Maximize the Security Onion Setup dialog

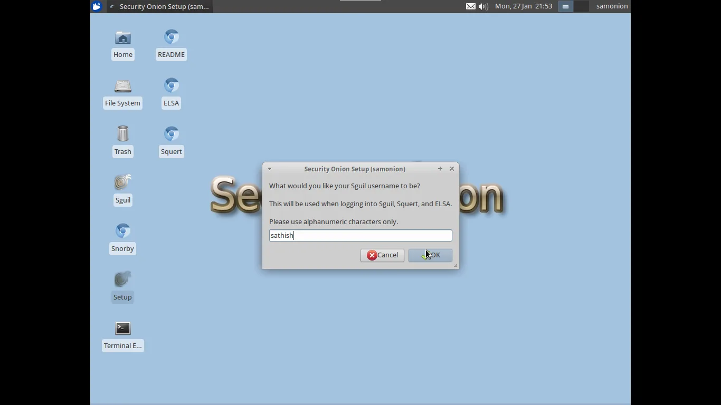(440, 169)
